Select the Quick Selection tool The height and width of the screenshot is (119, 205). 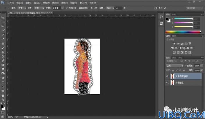click(x=3, y=30)
